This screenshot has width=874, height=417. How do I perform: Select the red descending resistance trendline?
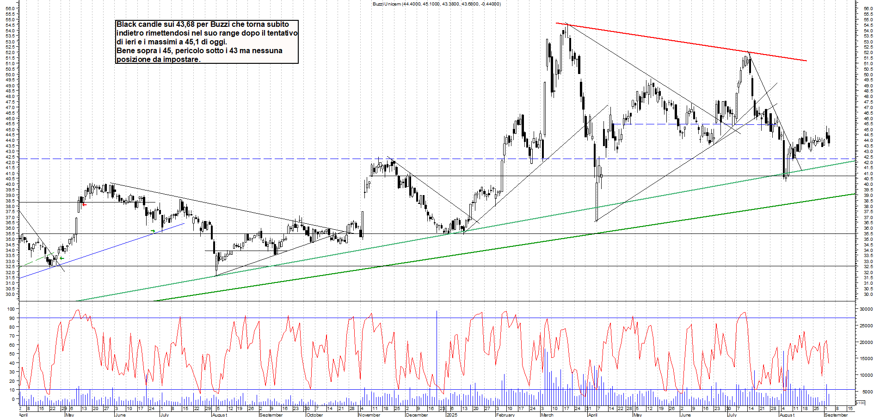click(681, 42)
